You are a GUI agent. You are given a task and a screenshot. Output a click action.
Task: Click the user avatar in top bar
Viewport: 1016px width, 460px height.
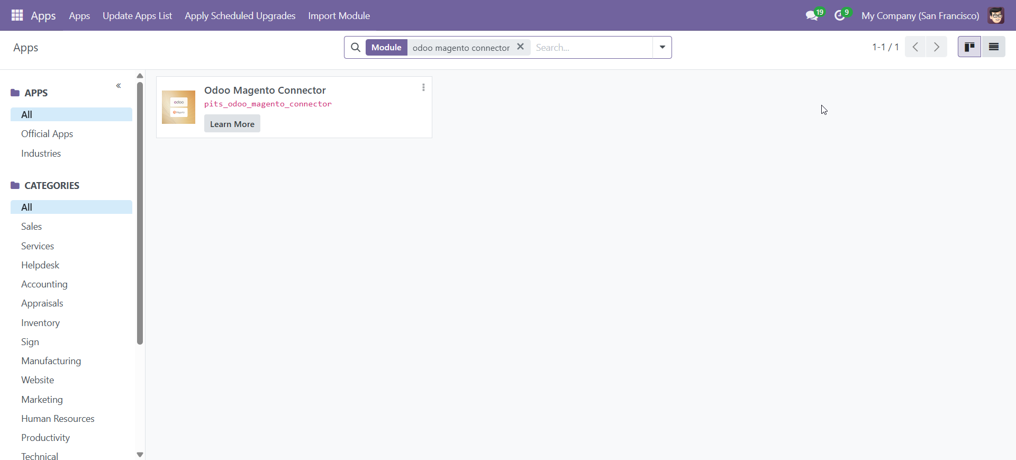tap(995, 16)
